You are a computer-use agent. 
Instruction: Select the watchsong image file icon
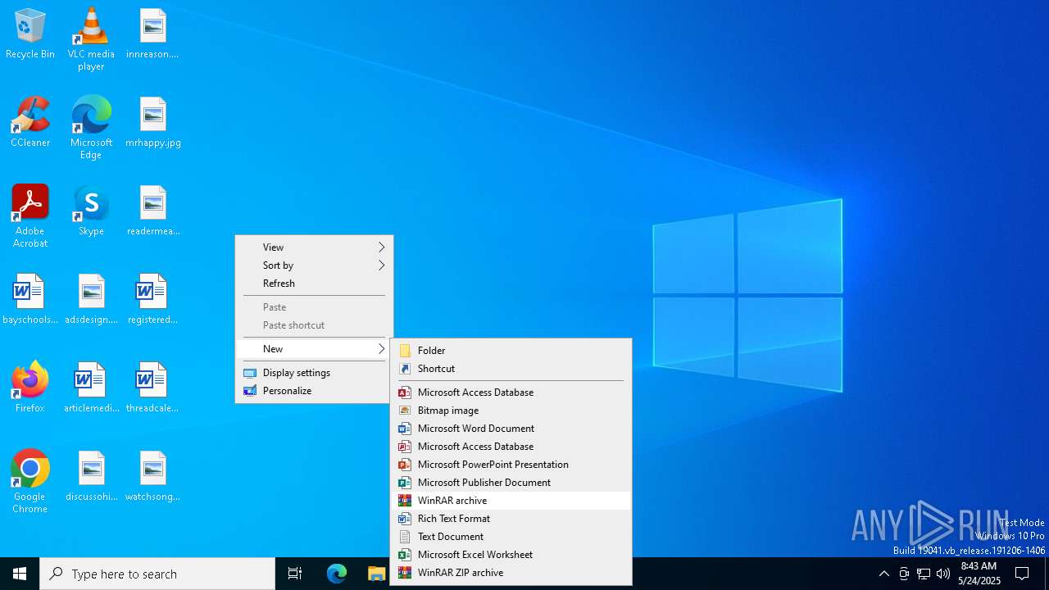[153, 475]
